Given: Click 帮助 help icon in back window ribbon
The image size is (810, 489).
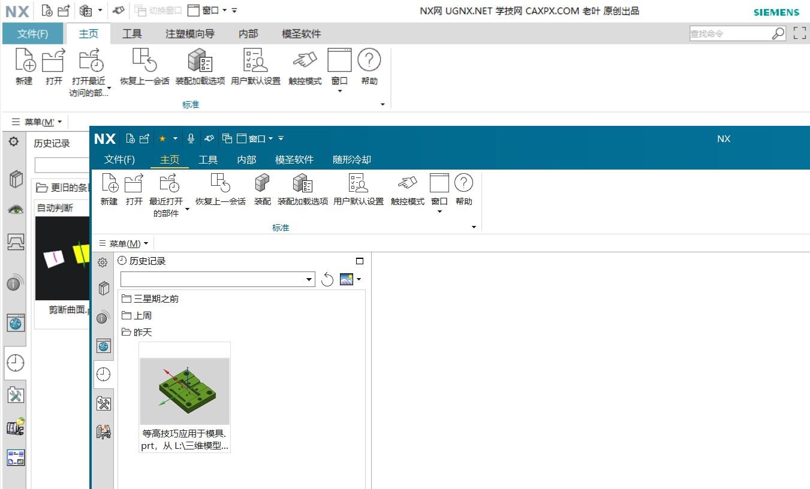Looking at the screenshot, I should tap(369, 67).
